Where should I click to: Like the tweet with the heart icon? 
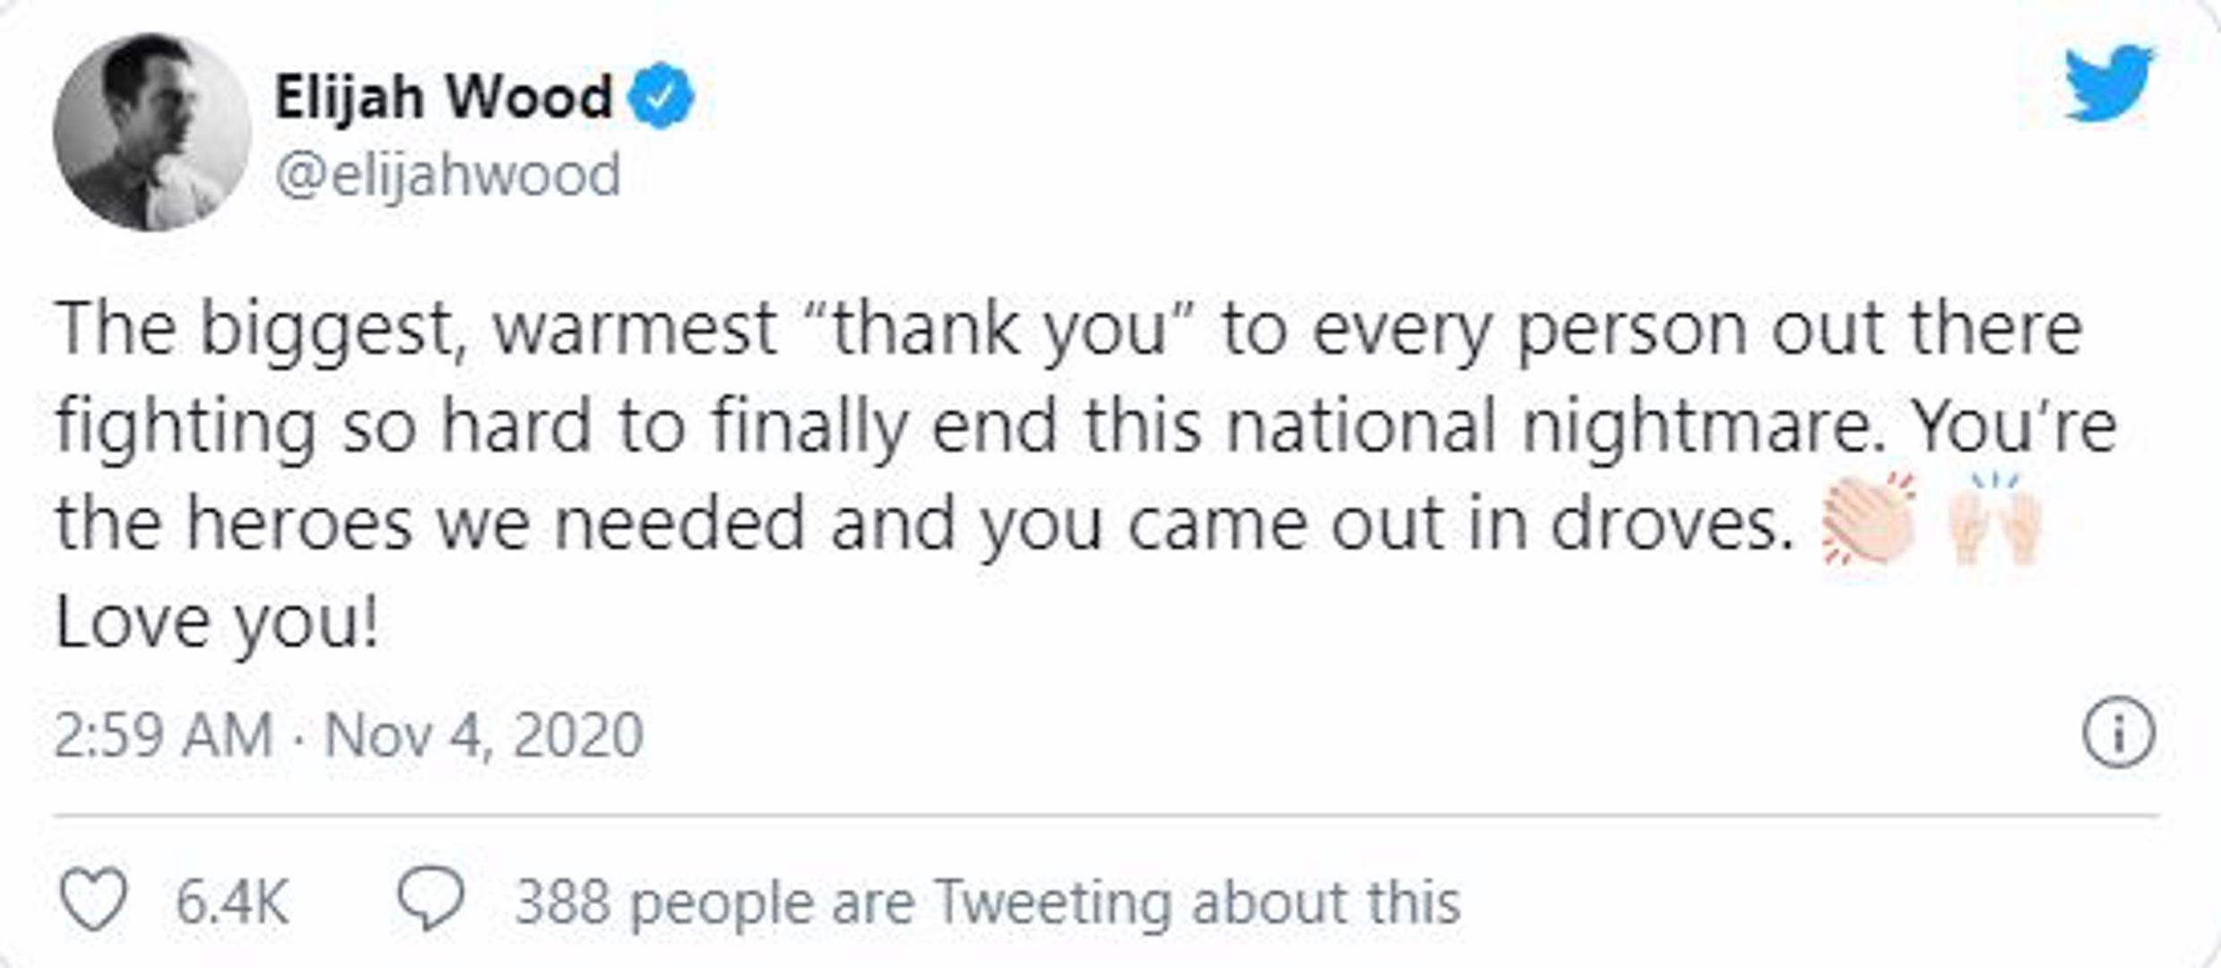coord(93,899)
